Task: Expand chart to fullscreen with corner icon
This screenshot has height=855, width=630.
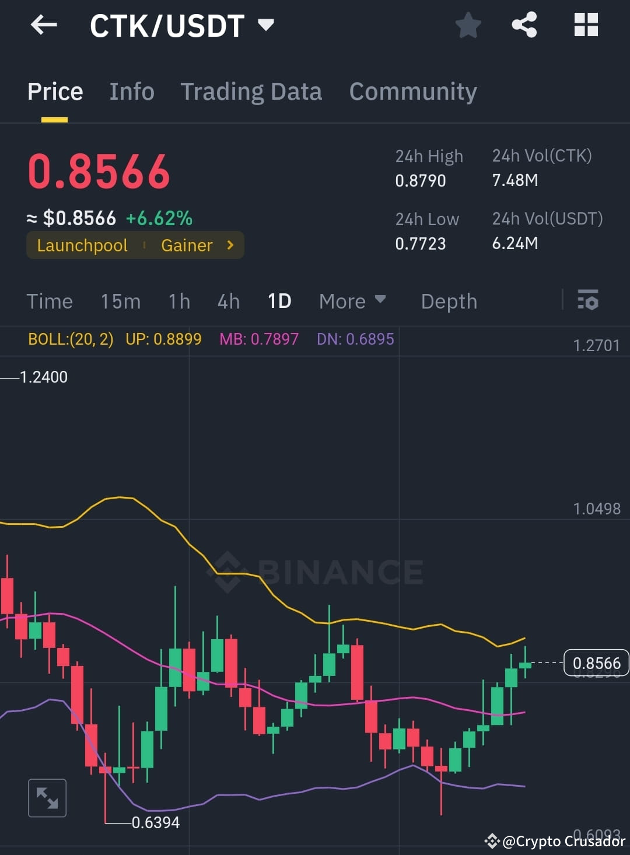Action: 47,797
